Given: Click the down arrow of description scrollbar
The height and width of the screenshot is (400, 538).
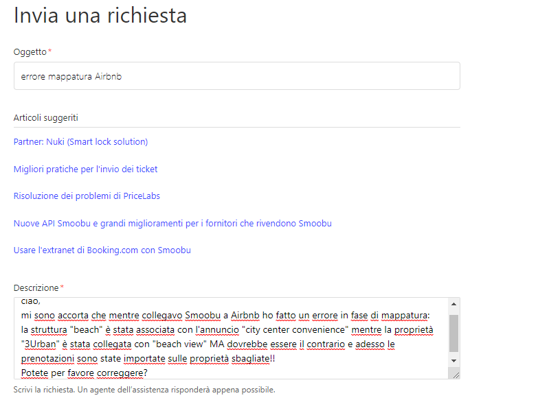Looking at the screenshot, I should pyautogui.click(x=453, y=361).
